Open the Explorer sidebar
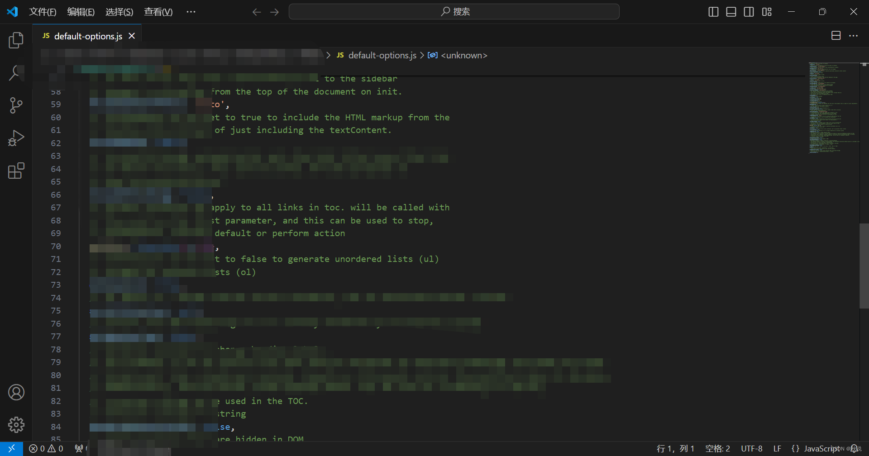 16,40
